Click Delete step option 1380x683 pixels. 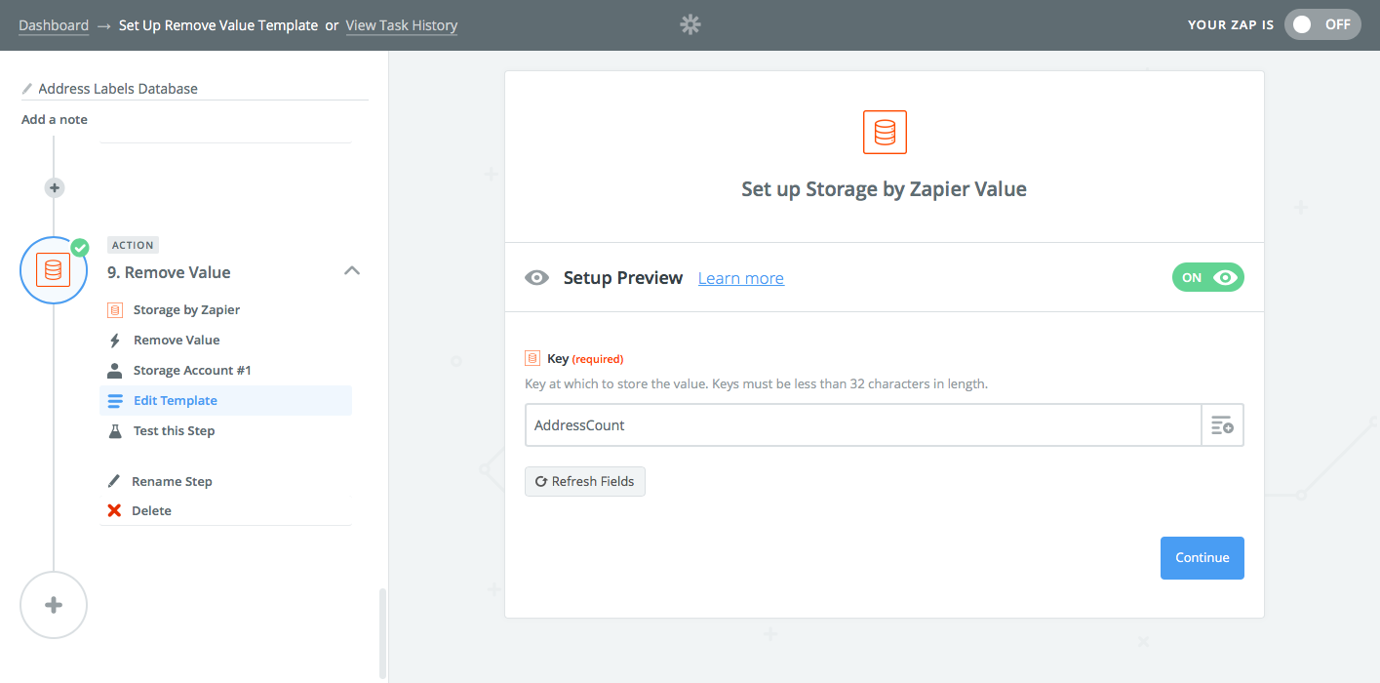pyautogui.click(x=151, y=510)
